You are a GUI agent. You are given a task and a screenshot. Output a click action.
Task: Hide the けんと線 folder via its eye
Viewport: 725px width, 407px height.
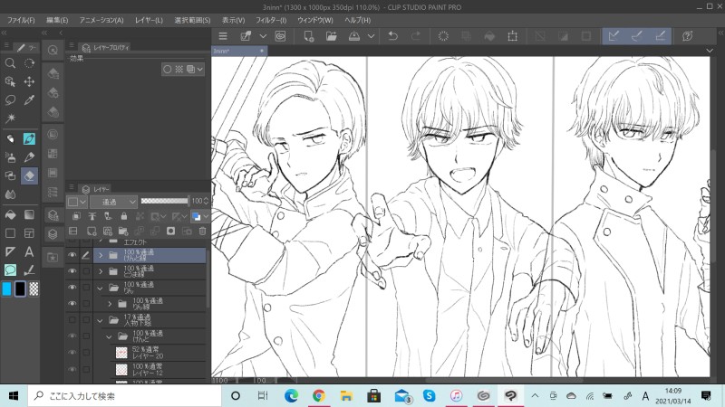click(72, 255)
